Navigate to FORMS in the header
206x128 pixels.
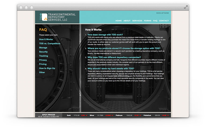(x=148, y=21)
